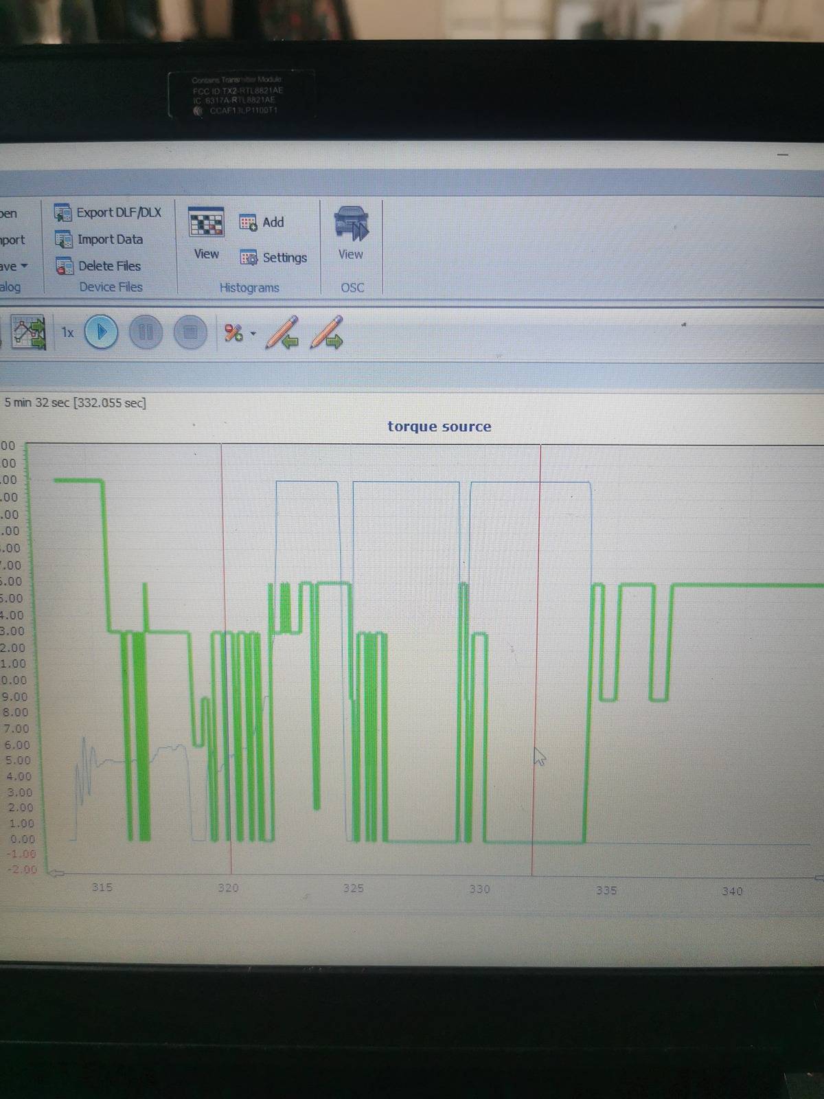824x1099 pixels.
Task: Click the 330 label on time axis
Action: click(479, 889)
